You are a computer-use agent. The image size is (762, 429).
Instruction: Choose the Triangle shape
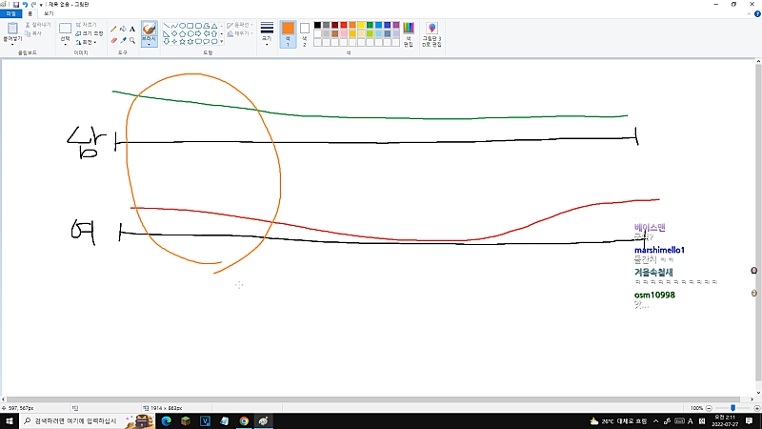pyautogui.click(x=214, y=26)
